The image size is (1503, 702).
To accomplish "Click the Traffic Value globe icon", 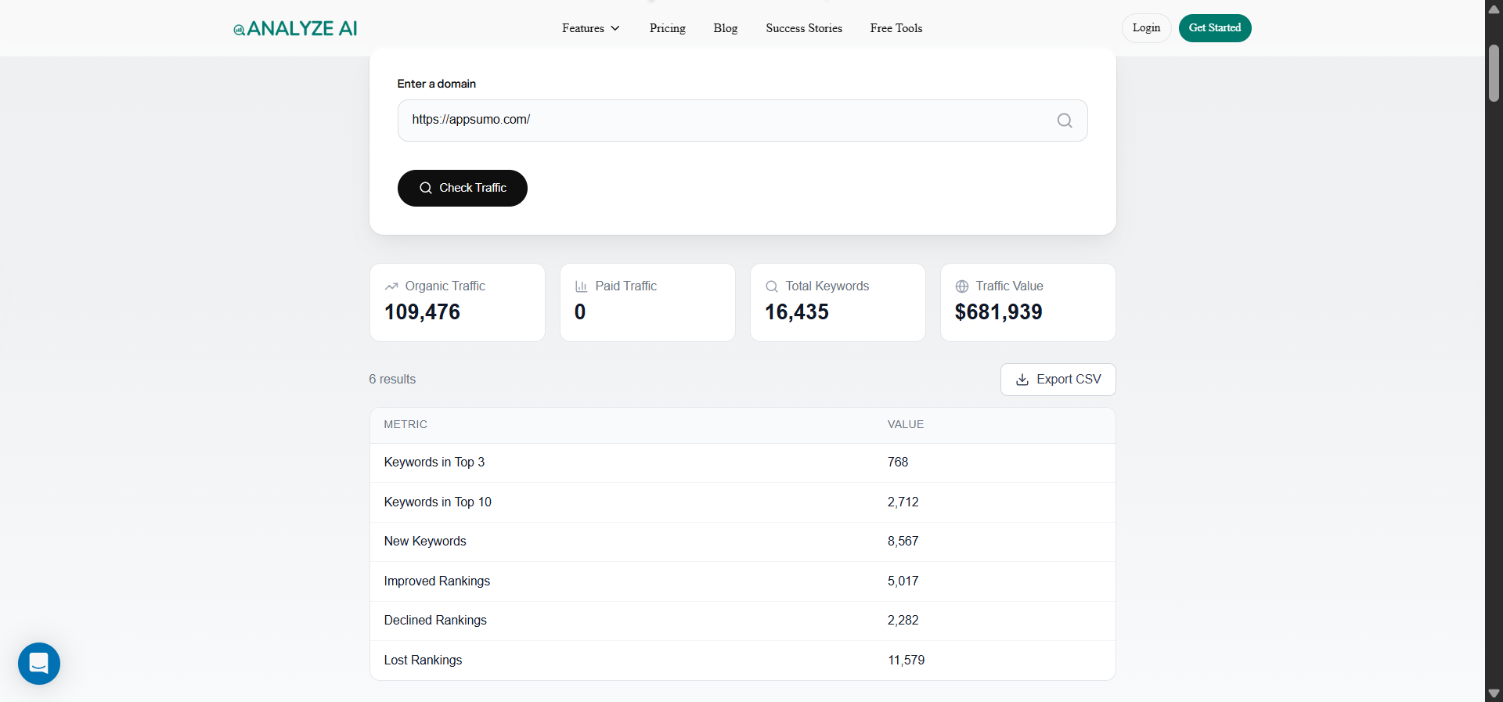I will click(962, 286).
